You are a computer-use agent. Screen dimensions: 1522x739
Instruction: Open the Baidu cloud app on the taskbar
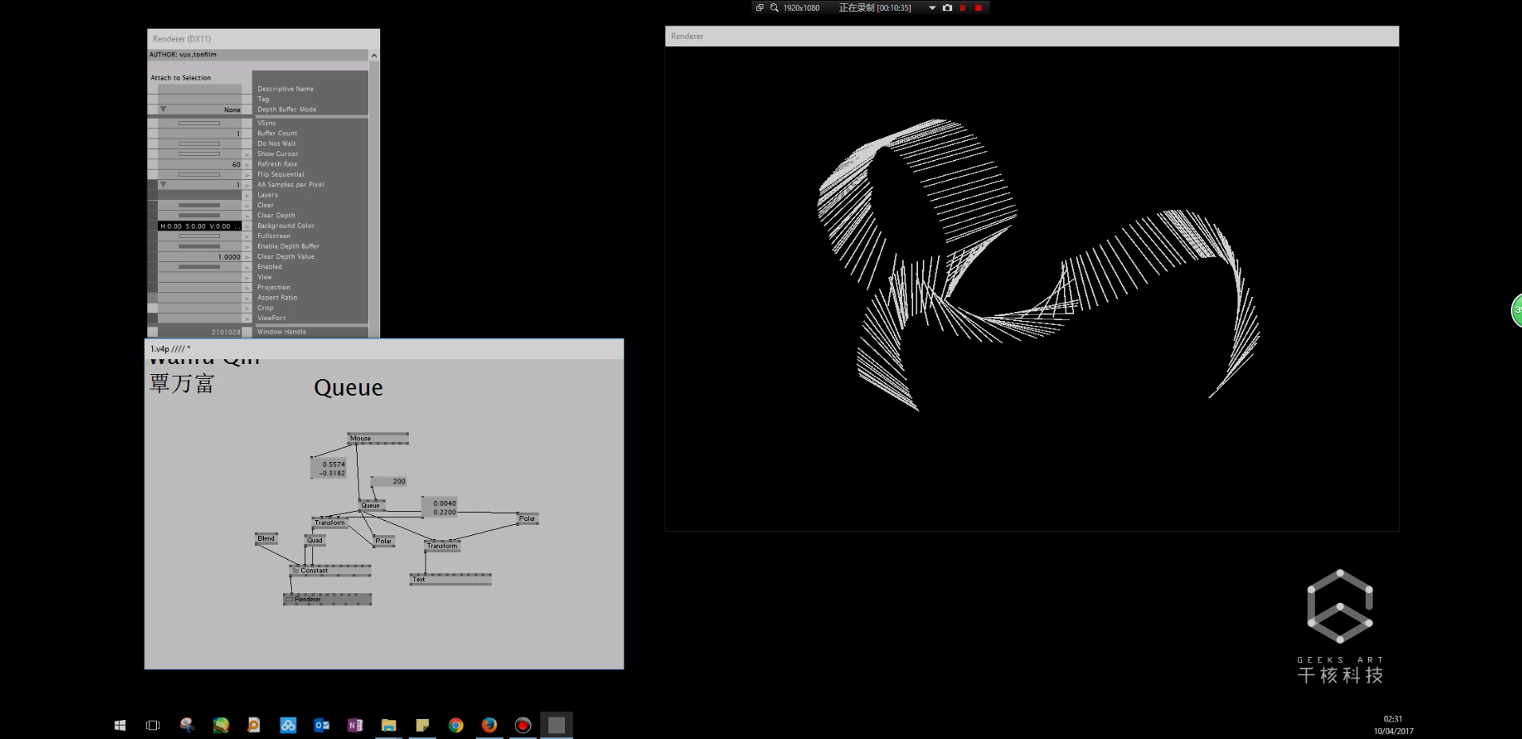(x=288, y=725)
